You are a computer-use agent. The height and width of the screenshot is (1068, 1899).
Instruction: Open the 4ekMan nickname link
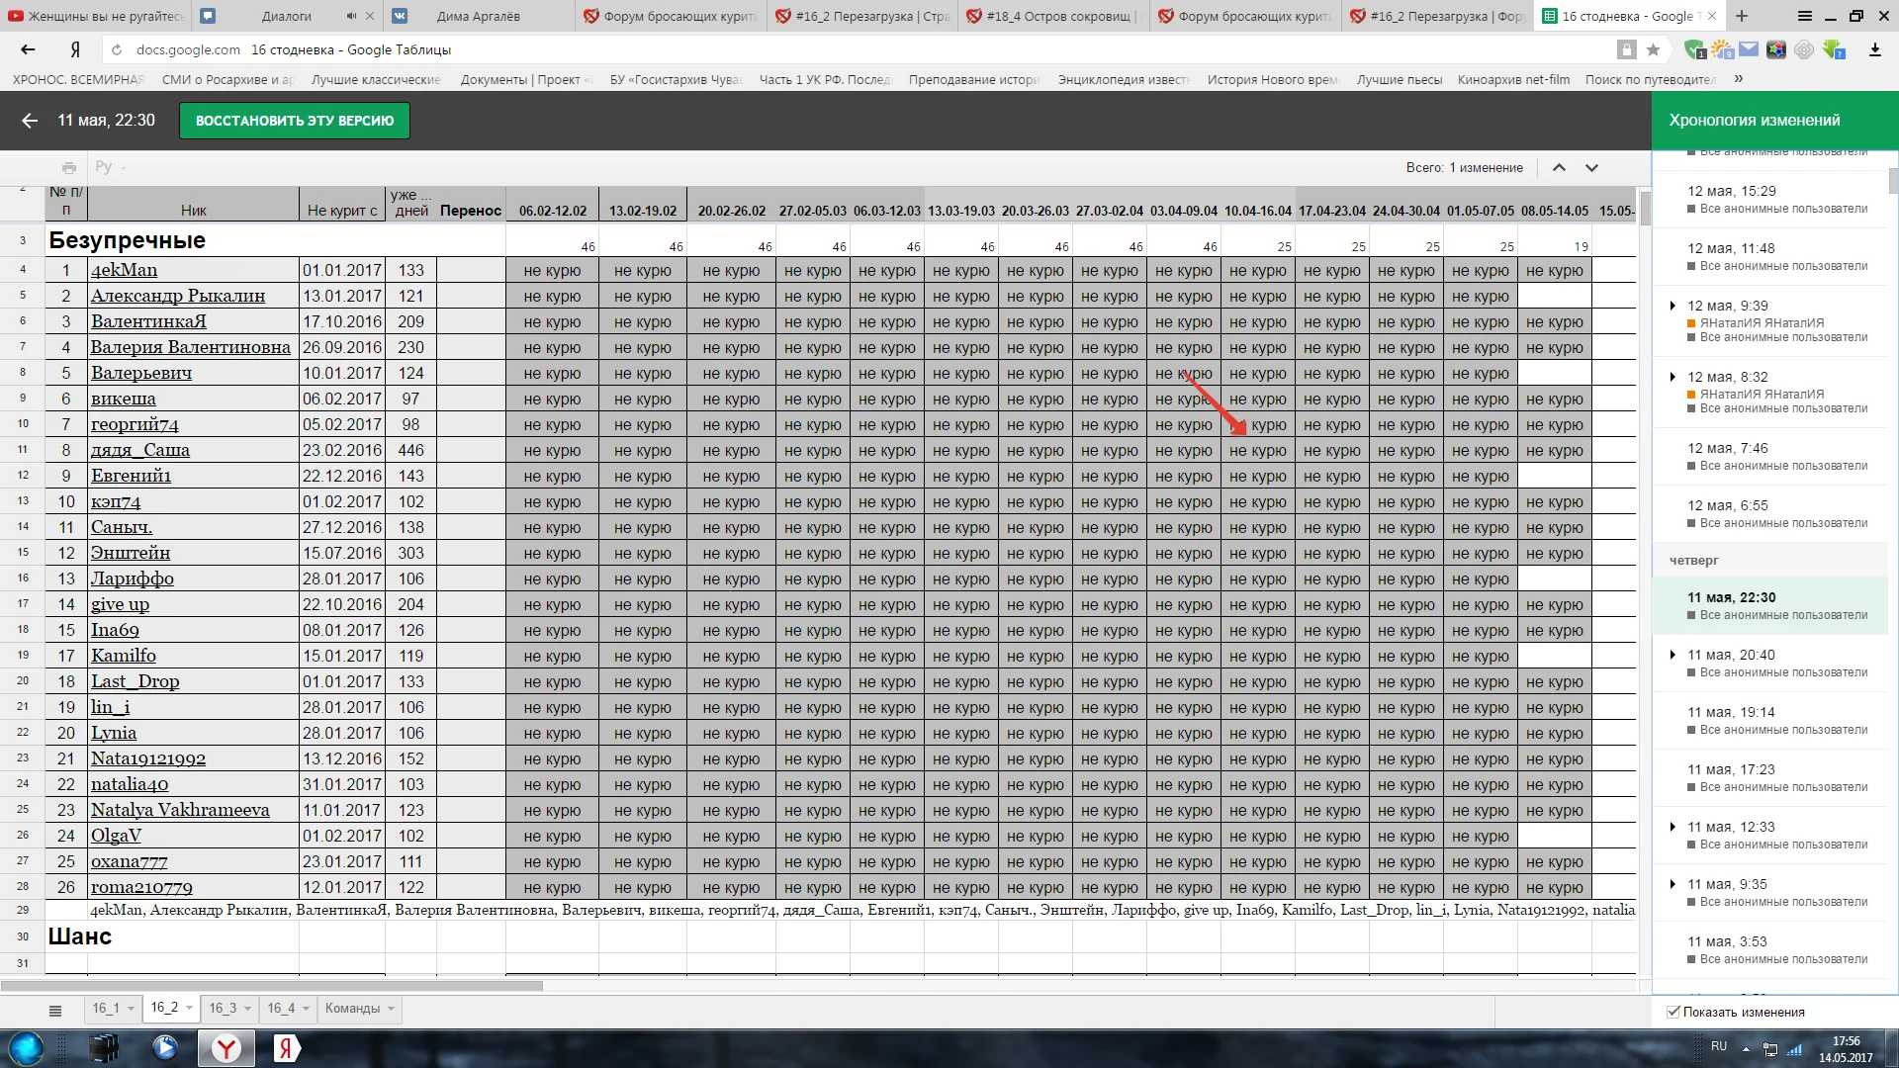124,270
